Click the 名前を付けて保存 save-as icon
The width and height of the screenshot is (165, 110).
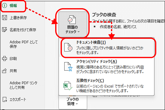[x=5, y=30]
